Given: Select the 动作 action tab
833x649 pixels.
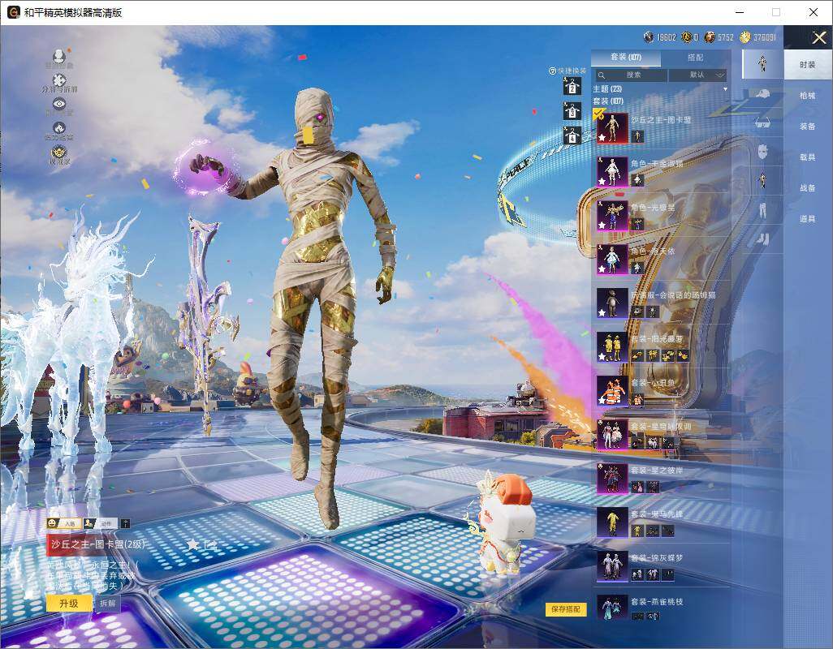Looking at the screenshot, I should click(101, 524).
